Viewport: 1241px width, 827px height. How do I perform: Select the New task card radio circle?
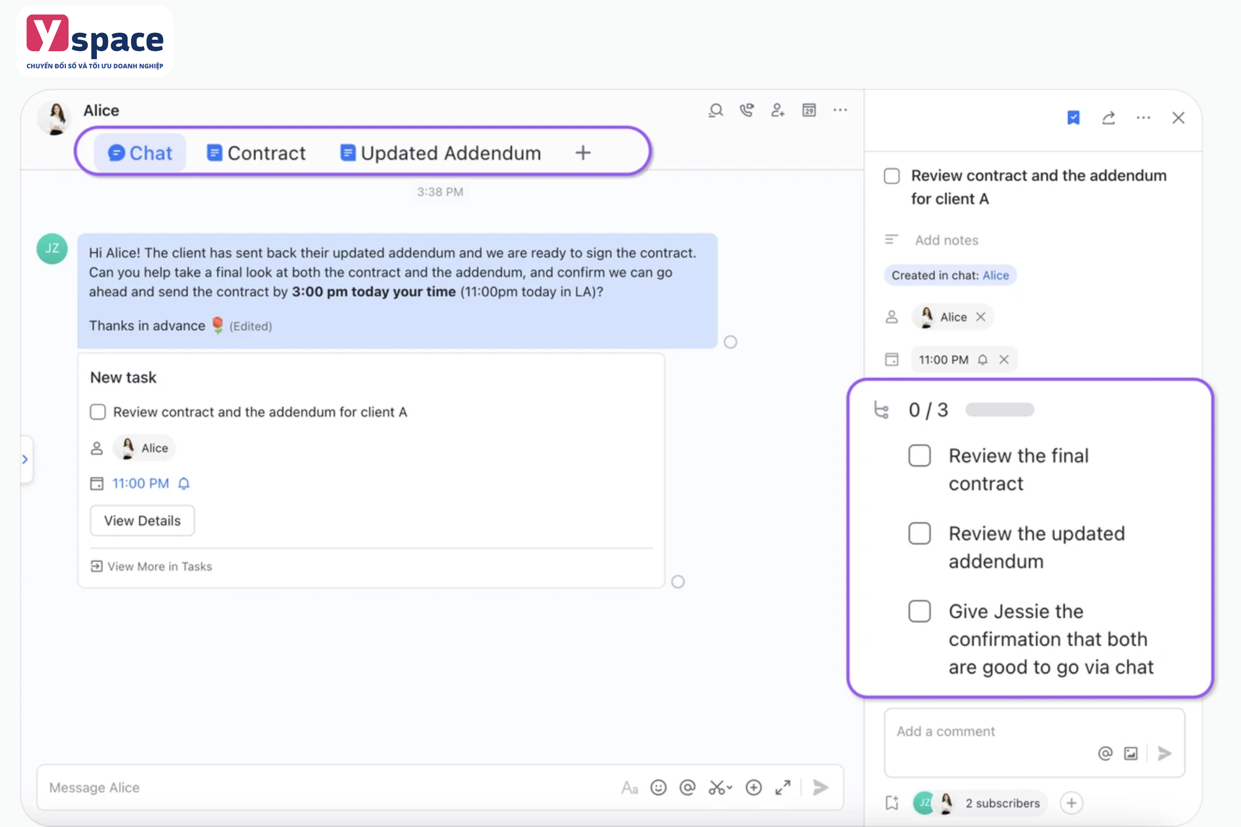click(x=678, y=582)
